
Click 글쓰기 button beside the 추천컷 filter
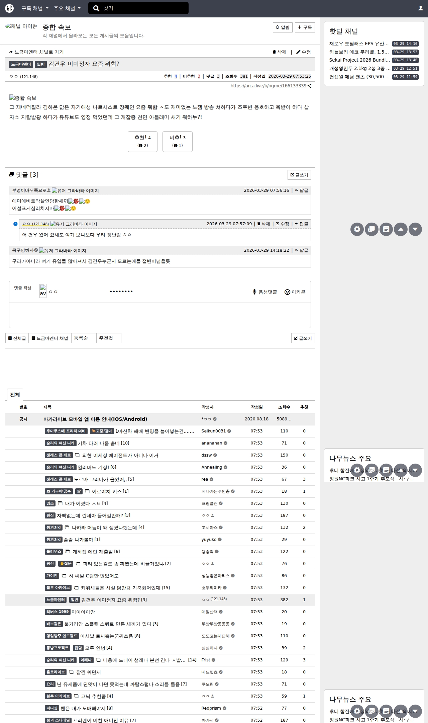(x=303, y=338)
